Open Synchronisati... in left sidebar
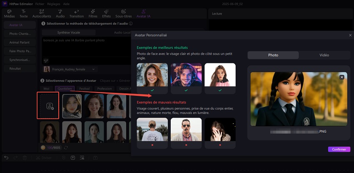The image size is (354, 173). coord(20,60)
